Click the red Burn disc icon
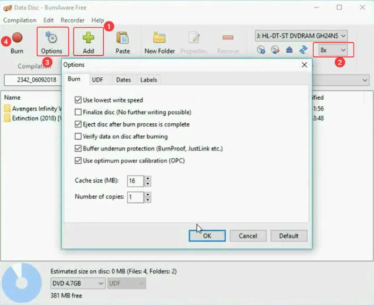 [17, 37]
